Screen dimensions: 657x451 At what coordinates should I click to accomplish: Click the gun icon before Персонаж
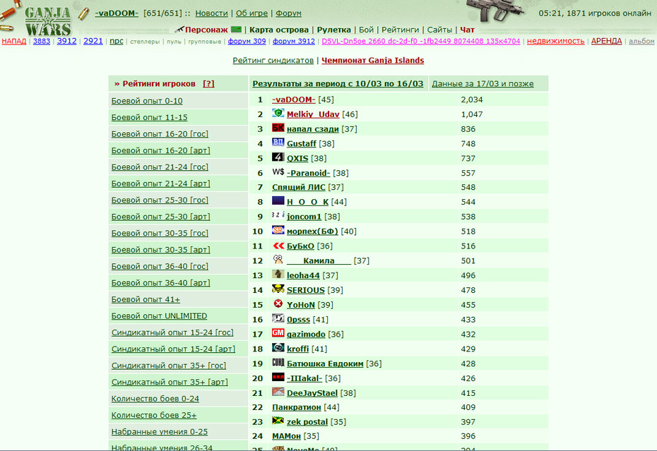click(179, 29)
